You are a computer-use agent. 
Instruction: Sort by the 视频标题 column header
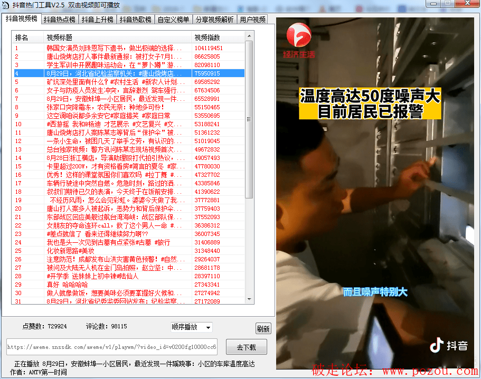point(118,37)
